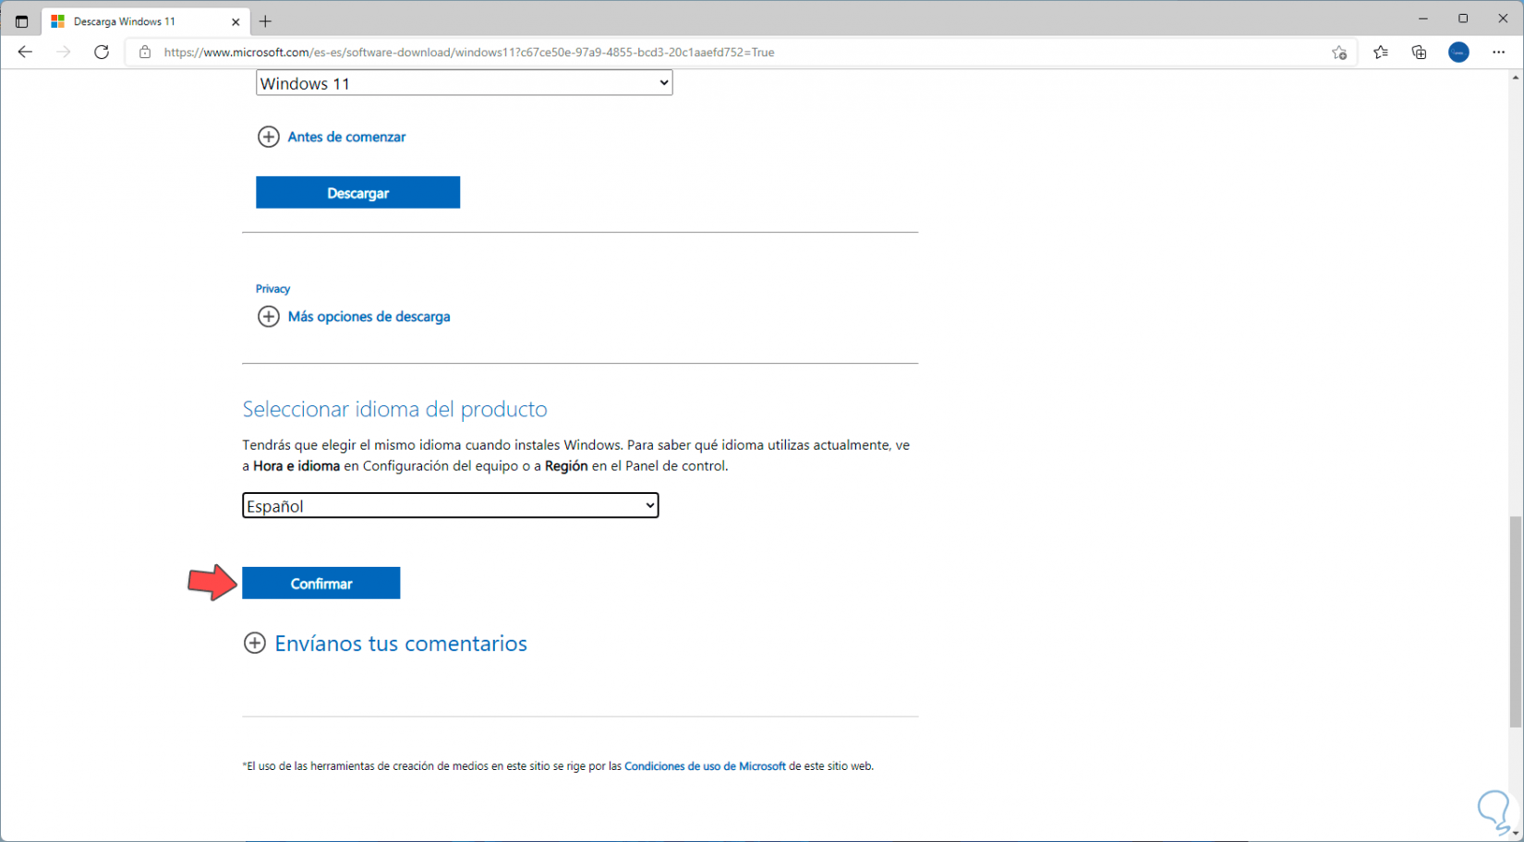Select the Descarga Windows 11 tab
Viewport: 1524px width, 842px height.
click(x=145, y=21)
